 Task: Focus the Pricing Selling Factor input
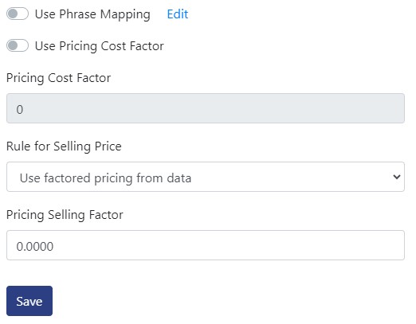[206, 245]
